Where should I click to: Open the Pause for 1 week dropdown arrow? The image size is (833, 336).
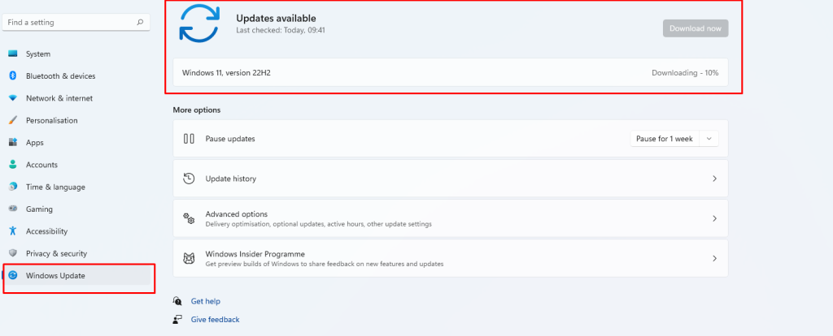point(709,139)
